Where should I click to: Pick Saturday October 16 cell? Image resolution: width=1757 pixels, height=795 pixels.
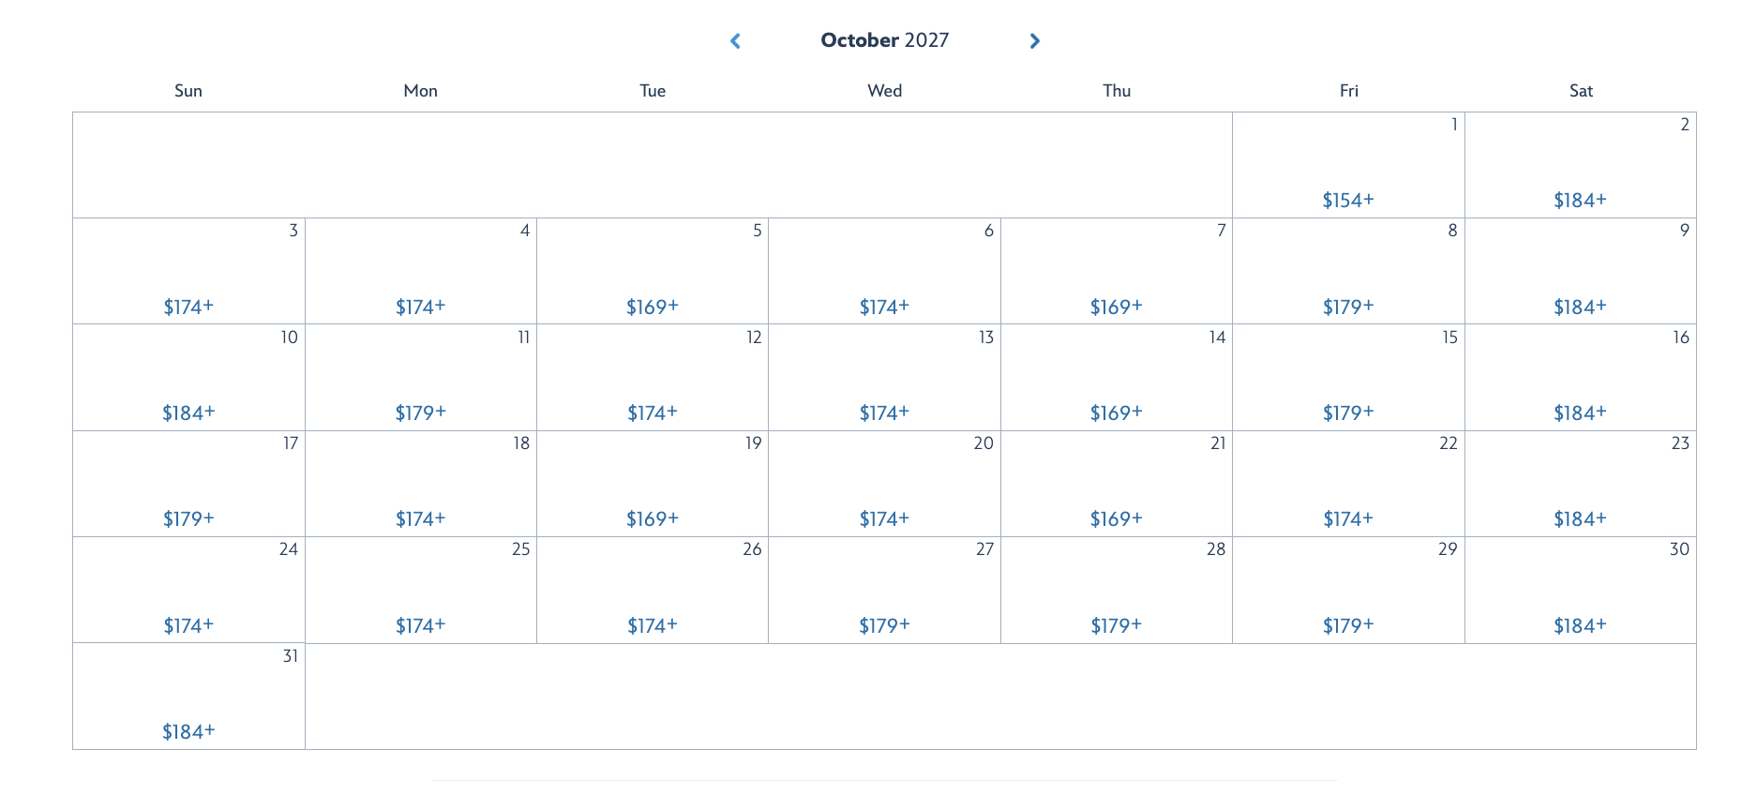(x=1580, y=378)
